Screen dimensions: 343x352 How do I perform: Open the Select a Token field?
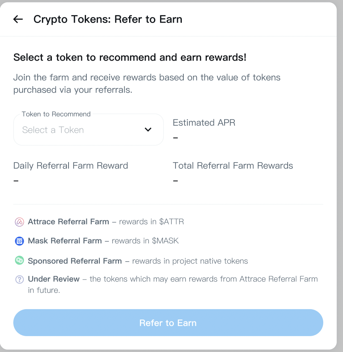pyautogui.click(x=79, y=130)
